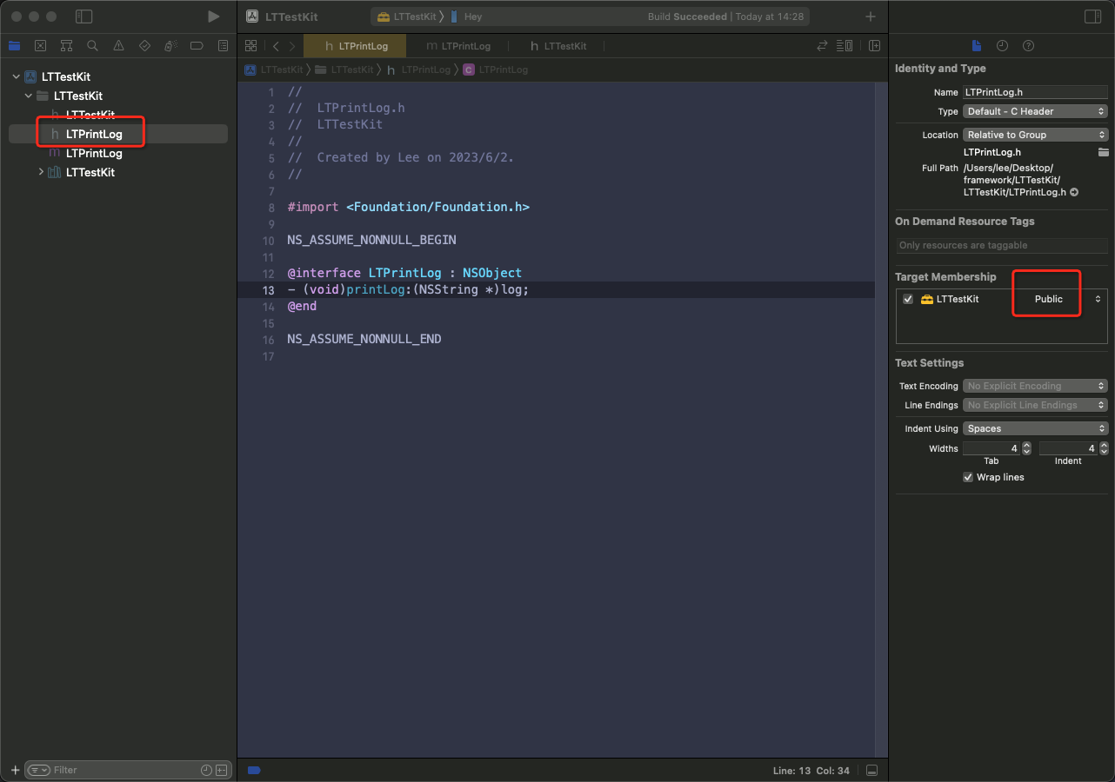Click LTTestKit folder in the breadcrumb
Viewport: 1115px width, 782px height.
click(x=344, y=70)
